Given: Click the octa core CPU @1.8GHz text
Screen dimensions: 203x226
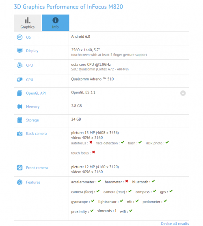Looking at the screenshot, I should [x=91, y=65].
